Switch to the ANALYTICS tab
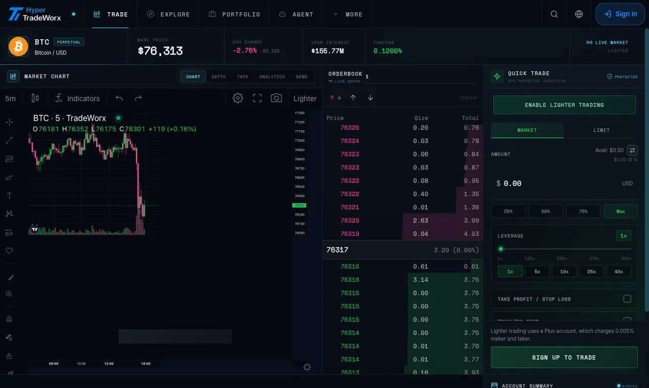This screenshot has width=649, height=388. tap(272, 77)
